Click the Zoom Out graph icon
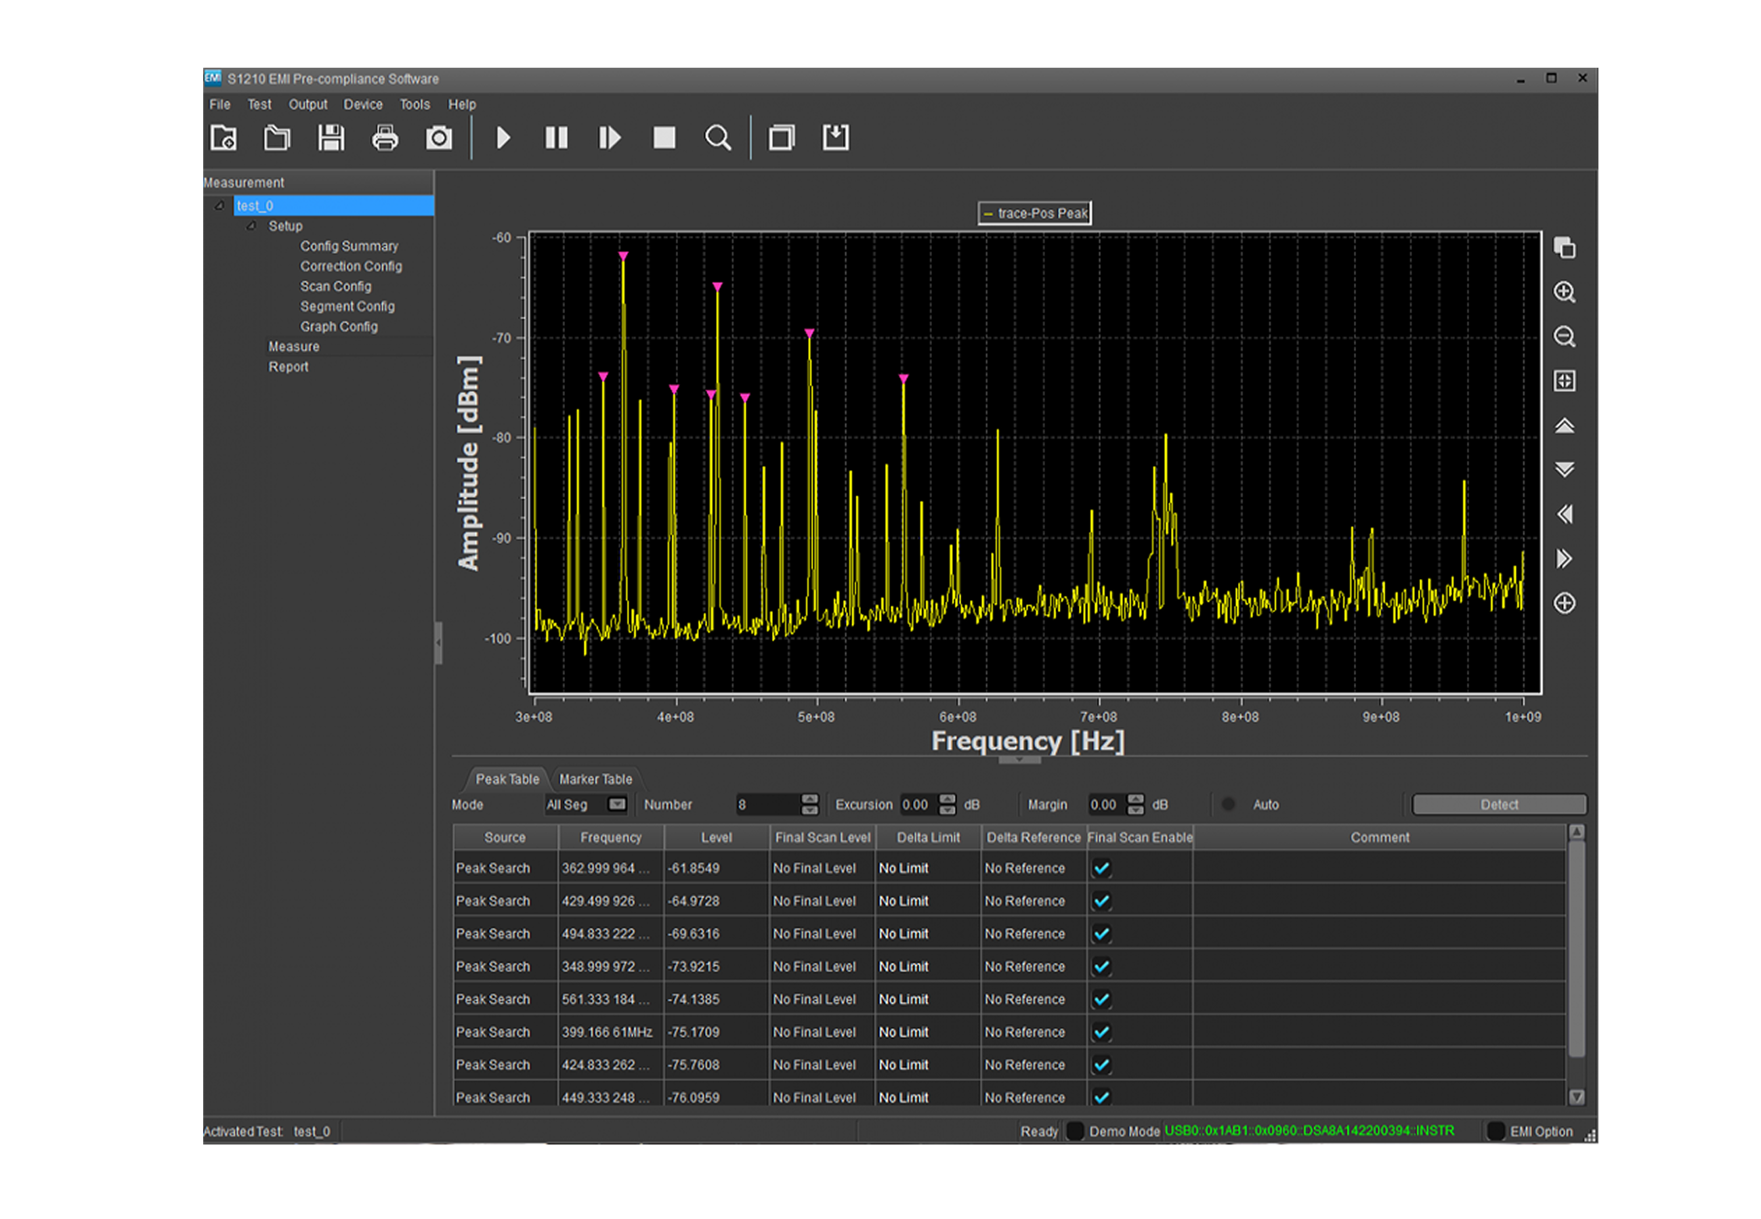1761x1219 pixels. coord(1563,336)
